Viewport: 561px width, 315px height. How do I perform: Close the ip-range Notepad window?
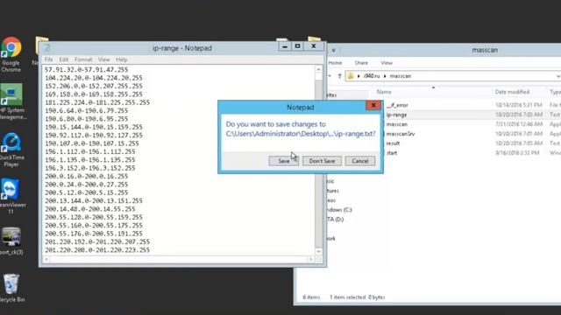pyautogui.click(x=314, y=46)
